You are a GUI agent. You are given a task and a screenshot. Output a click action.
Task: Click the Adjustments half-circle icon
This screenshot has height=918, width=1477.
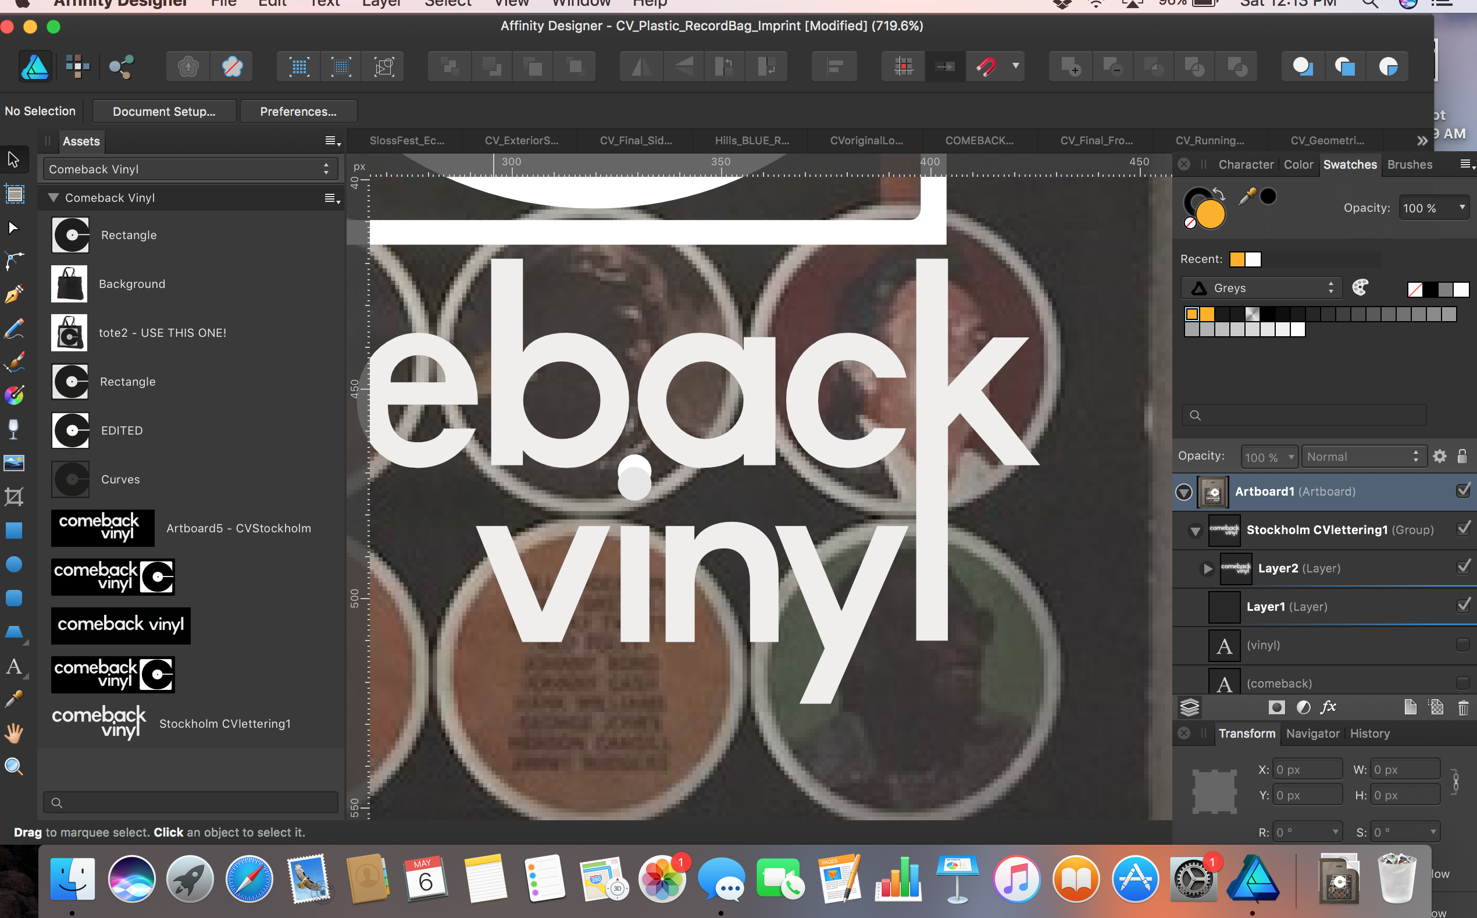1304,707
